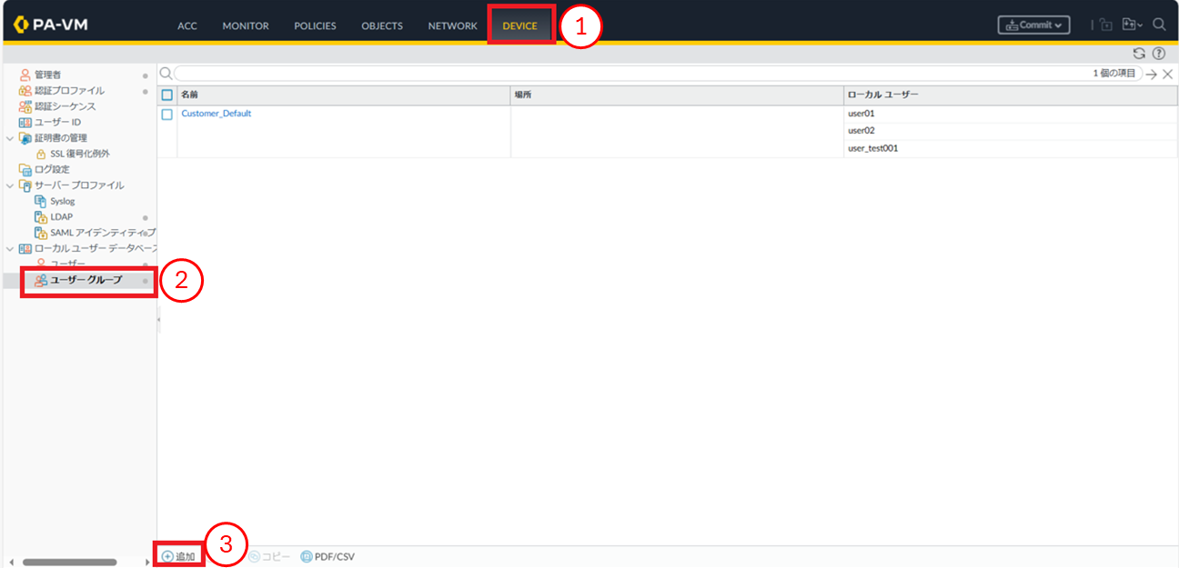Click the ローカル ユーザー データベース icon
The width and height of the screenshot is (1179, 568).
pyautogui.click(x=25, y=248)
